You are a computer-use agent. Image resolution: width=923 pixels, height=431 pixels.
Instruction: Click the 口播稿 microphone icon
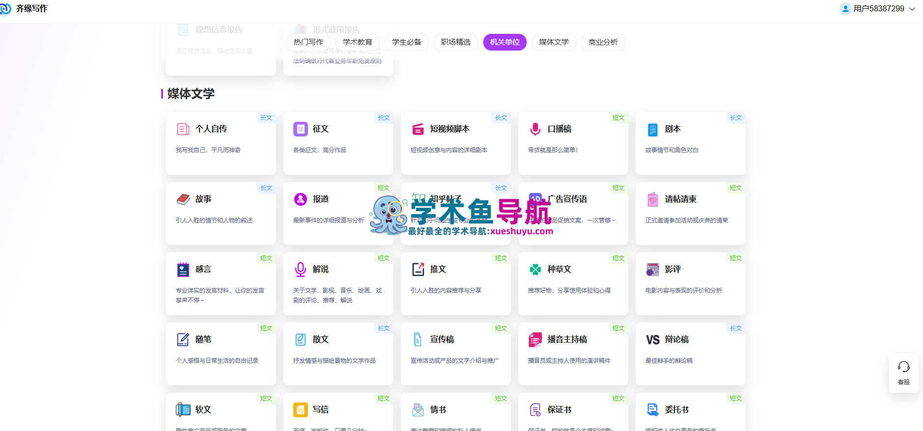tap(535, 129)
